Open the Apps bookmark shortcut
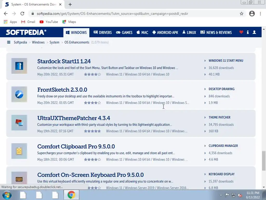The width and height of the screenshot is (266, 200). click(x=10, y=22)
